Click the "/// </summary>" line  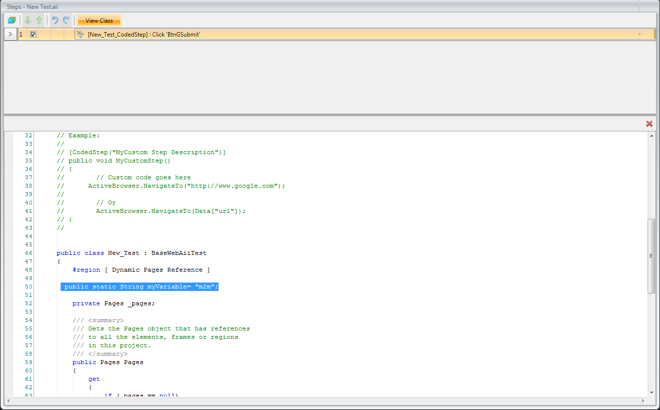tap(100, 354)
